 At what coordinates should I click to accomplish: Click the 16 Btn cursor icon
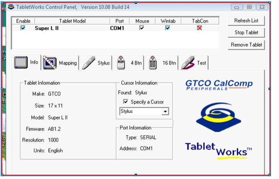click(152, 63)
